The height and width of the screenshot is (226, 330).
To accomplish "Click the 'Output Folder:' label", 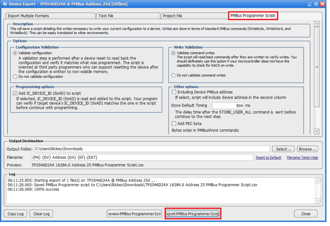I will [20, 149].
